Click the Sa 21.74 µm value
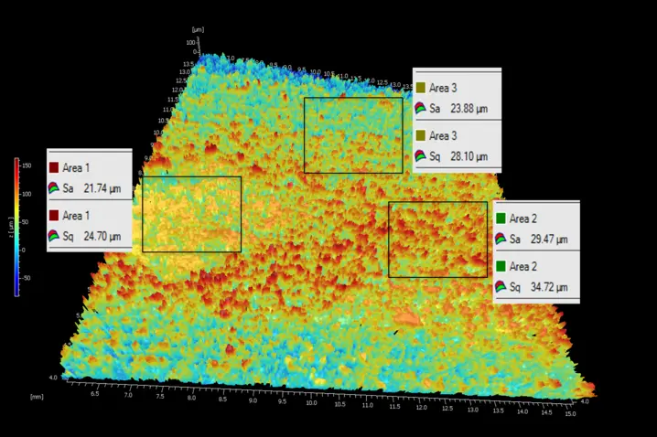Image resolution: width=657 pixels, height=437 pixels. coord(102,188)
